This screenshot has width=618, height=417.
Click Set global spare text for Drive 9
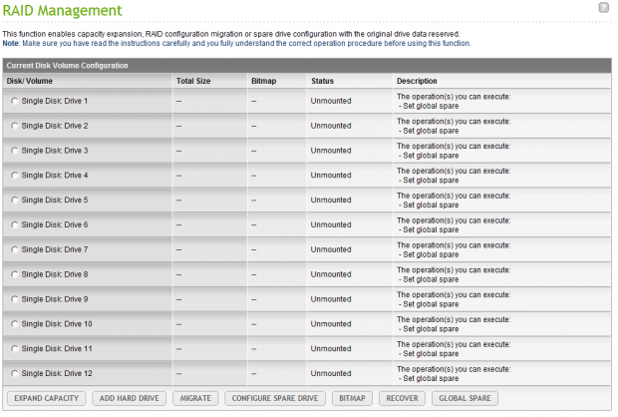[x=431, y=304]
